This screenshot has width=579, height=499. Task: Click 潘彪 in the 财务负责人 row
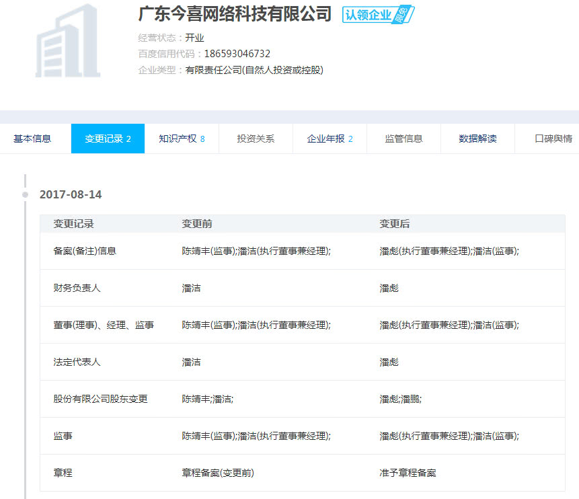(389, 288)
